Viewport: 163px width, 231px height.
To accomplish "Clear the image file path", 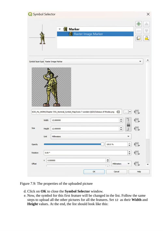I will point(118,112).
